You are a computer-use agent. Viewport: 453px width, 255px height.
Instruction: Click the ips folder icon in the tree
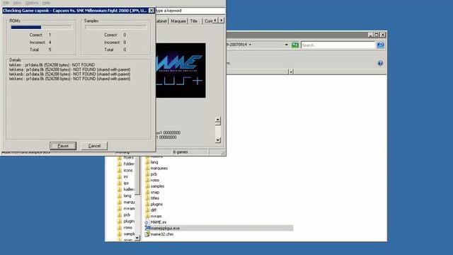(x=120, y=183)
